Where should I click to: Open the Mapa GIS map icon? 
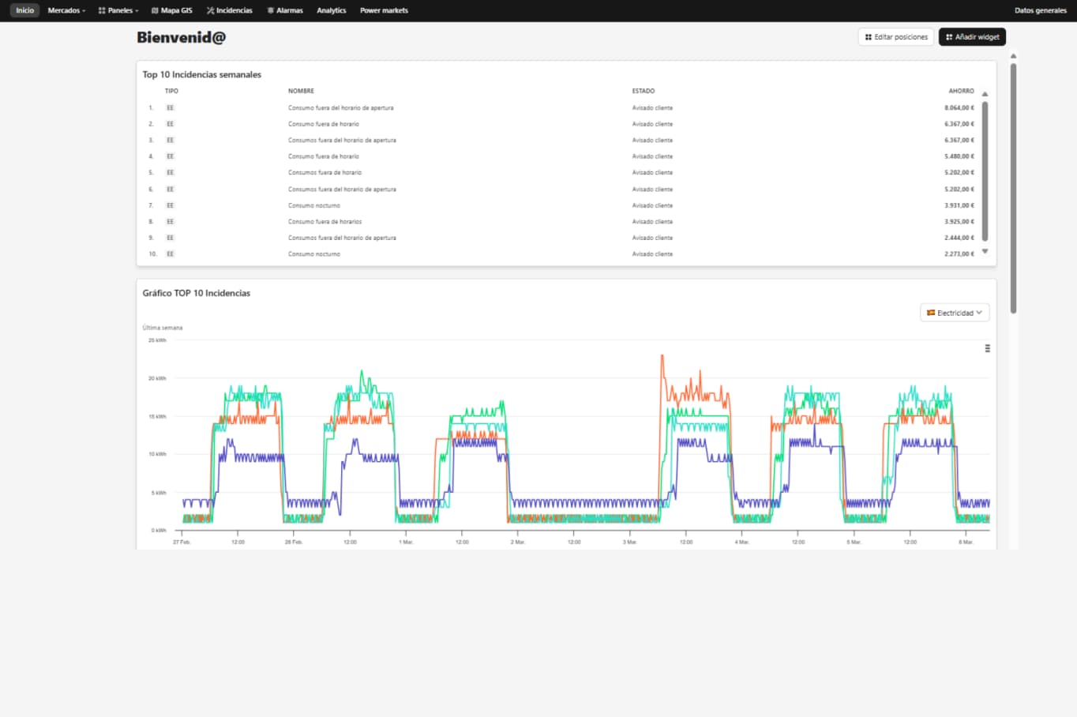point(155,10)
